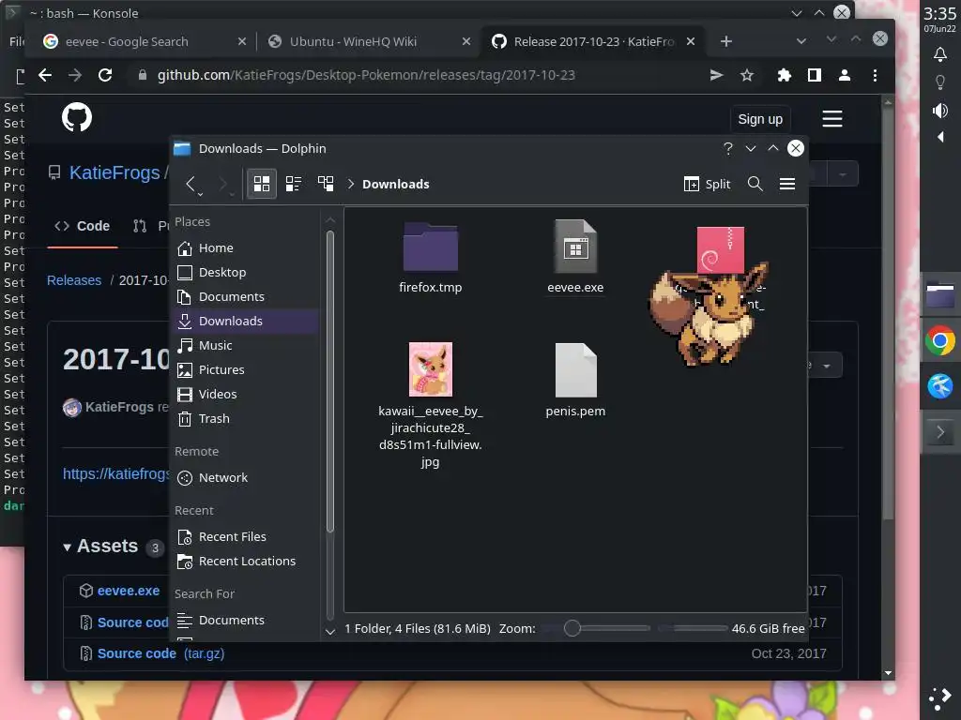The height and width of the screenshot is (720, 961).
Task: Toggle Split view in Dolphin
Action: click(707, 184)
